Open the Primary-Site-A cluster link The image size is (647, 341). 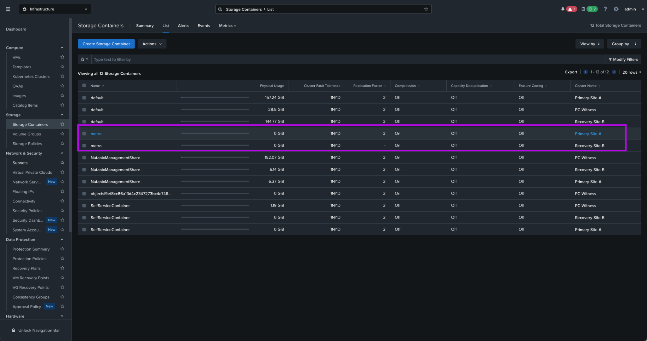point(588,133)
